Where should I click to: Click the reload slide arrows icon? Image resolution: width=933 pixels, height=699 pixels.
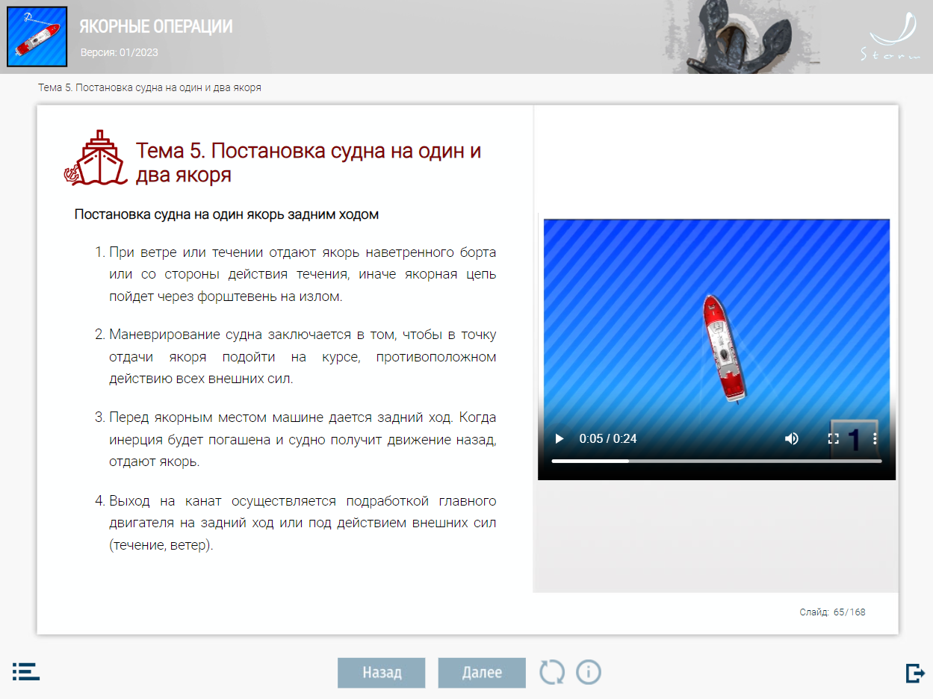[x=553, y=672]
